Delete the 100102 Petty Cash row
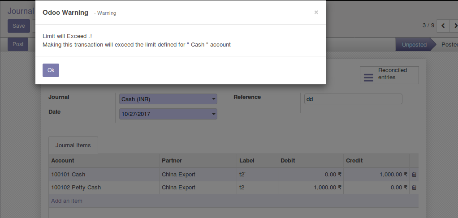The width and height of the screenshot is (458, 218). pos(414,188)
